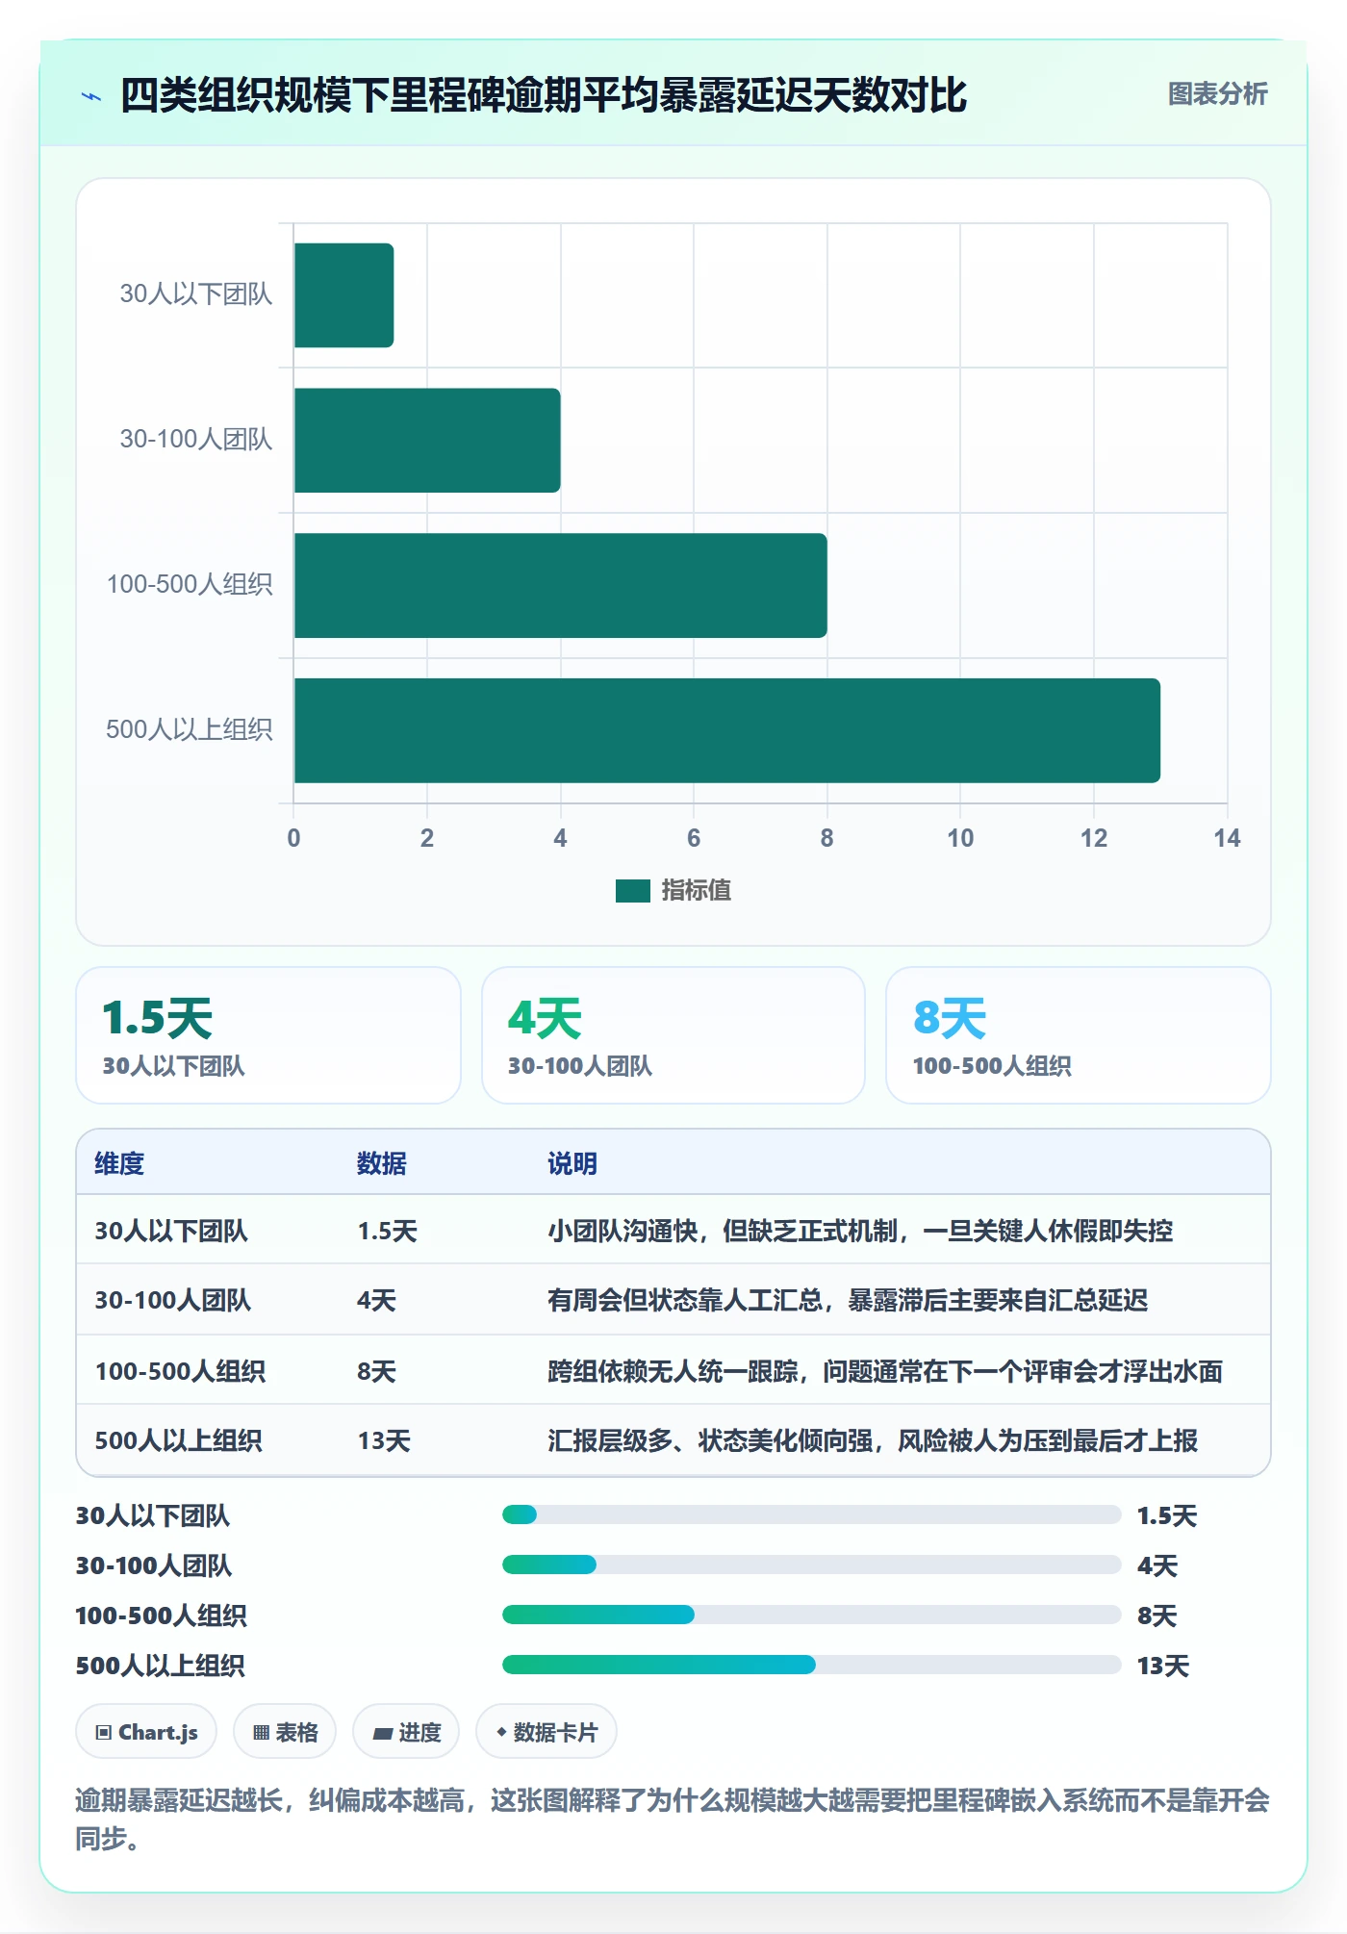Image resolution: width=1347 pixels, height=1934 pixels.
Task: Click the 30-100人团队 y-axis label
Action: (196, 440)
